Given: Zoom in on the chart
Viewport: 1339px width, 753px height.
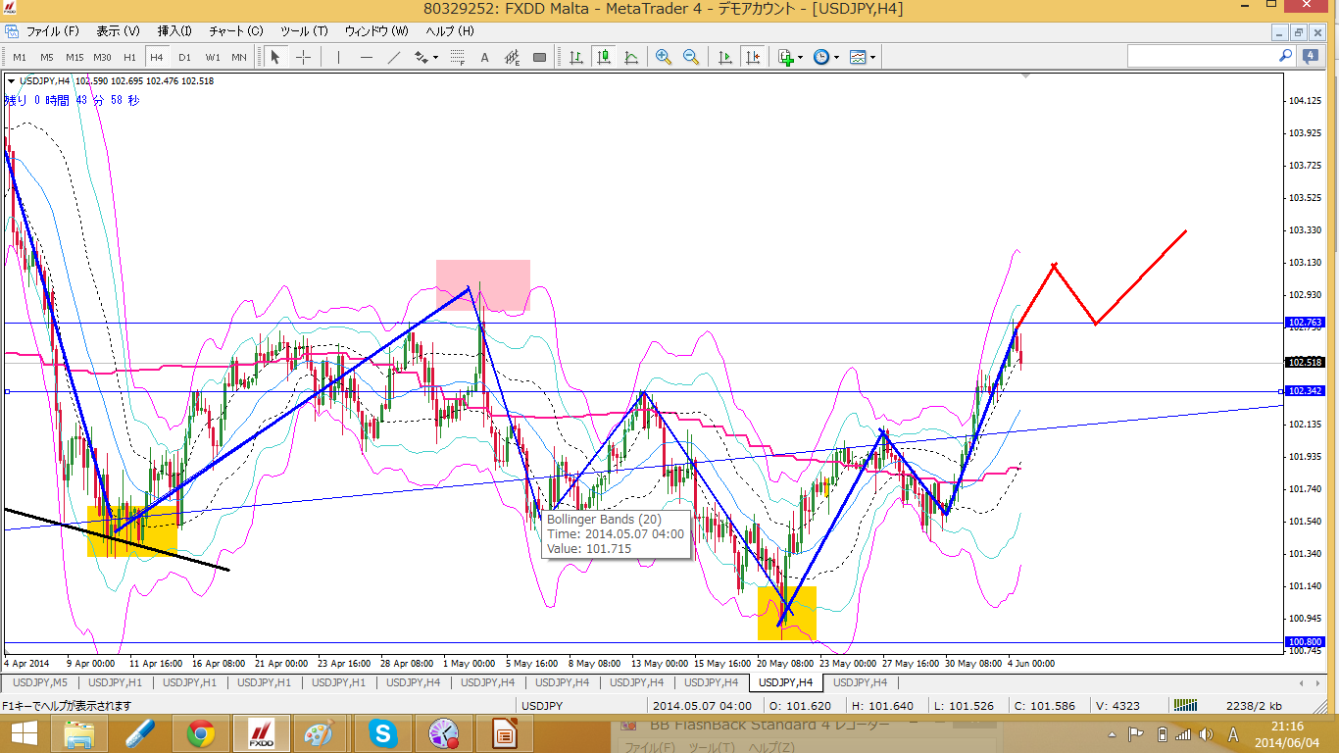Looking at the screenshot, I should 664,57.
